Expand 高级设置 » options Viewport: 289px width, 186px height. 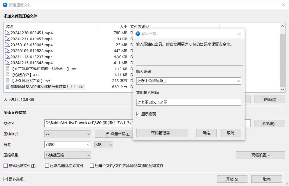coord(260,155)
